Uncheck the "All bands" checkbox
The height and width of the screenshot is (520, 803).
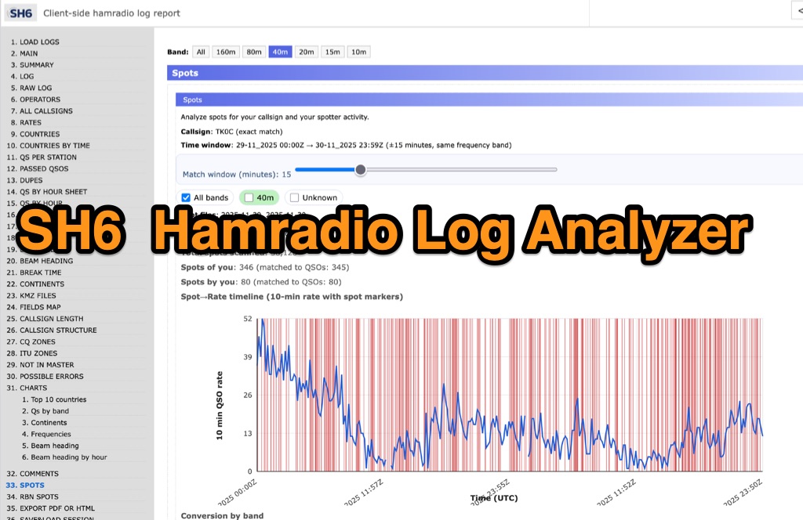click(185, 197)
